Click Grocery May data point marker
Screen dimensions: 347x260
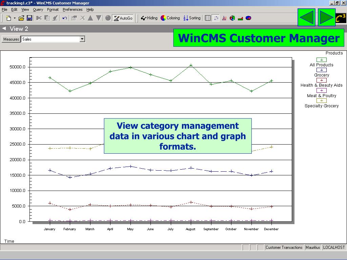click(x=130, y=166)
